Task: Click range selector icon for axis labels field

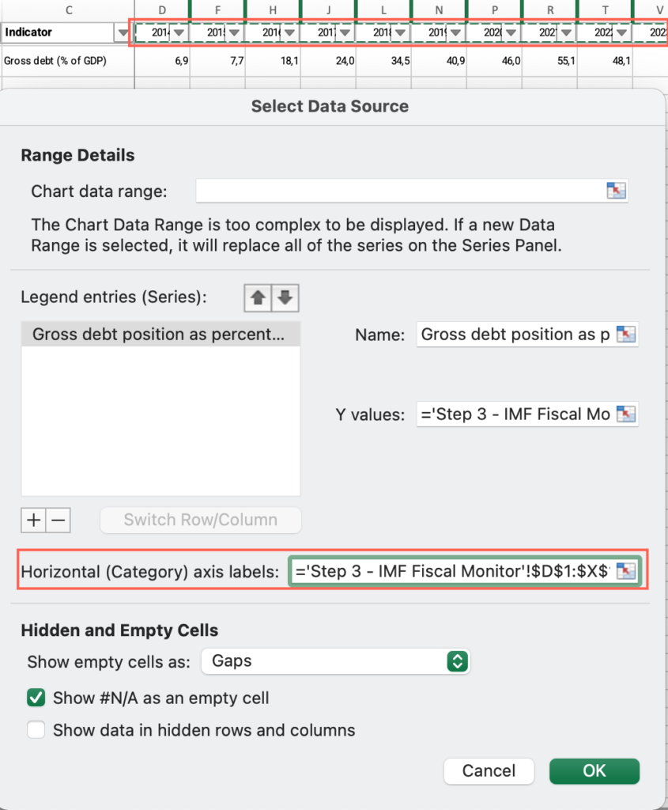Action: coord(625,571)
